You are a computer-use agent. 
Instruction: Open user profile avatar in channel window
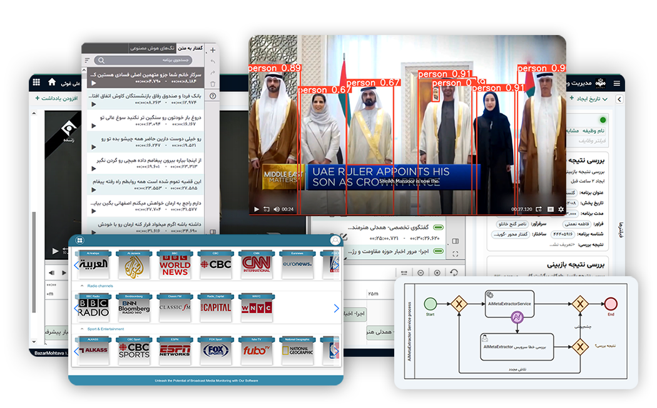pos(335,240)
